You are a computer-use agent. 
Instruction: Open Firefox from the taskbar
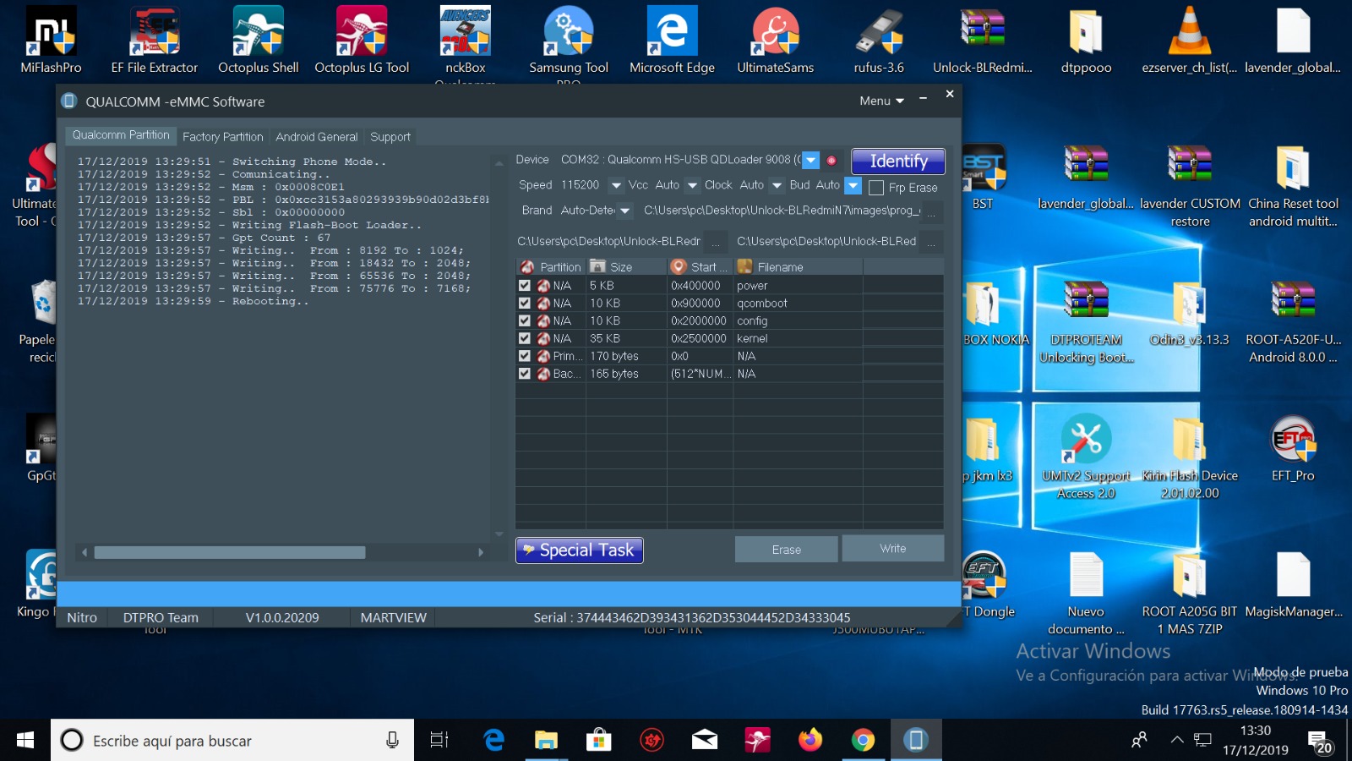pyautogui.click(x=810, y=741)
